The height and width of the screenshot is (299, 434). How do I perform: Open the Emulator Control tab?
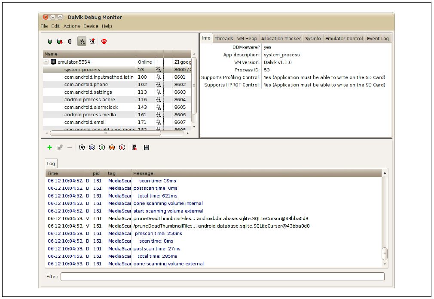344,39
